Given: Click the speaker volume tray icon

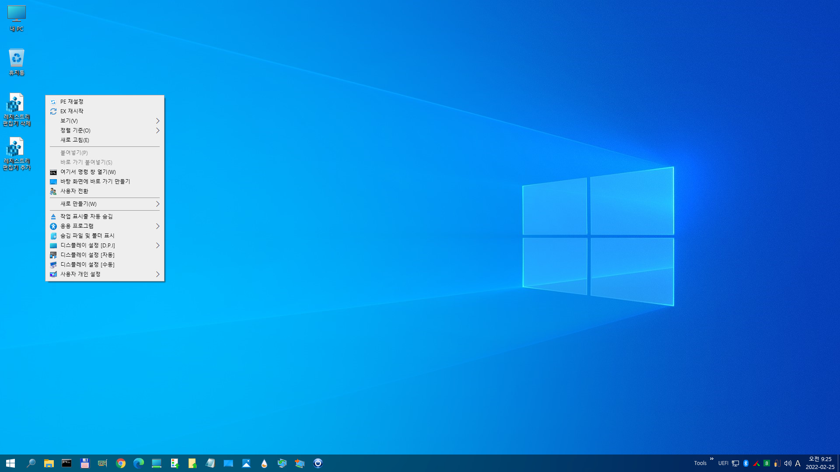Looking at the screenshot, I should point(787,463).
